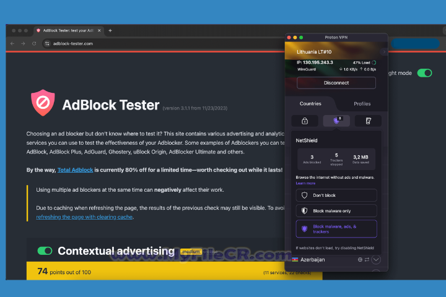View site information icon in address bar
Viewport: 446px width, 297px height.
[47, 43]
